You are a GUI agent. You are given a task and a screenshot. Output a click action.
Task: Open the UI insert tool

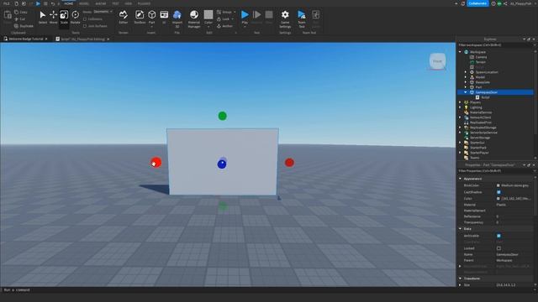(x=164, y=17)
